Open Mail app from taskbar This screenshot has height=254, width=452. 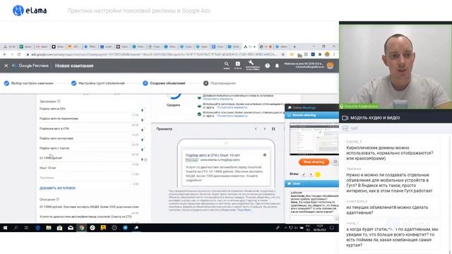71,228
